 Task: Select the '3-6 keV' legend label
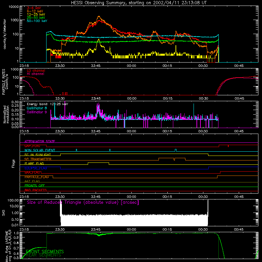tap(34, 8)
